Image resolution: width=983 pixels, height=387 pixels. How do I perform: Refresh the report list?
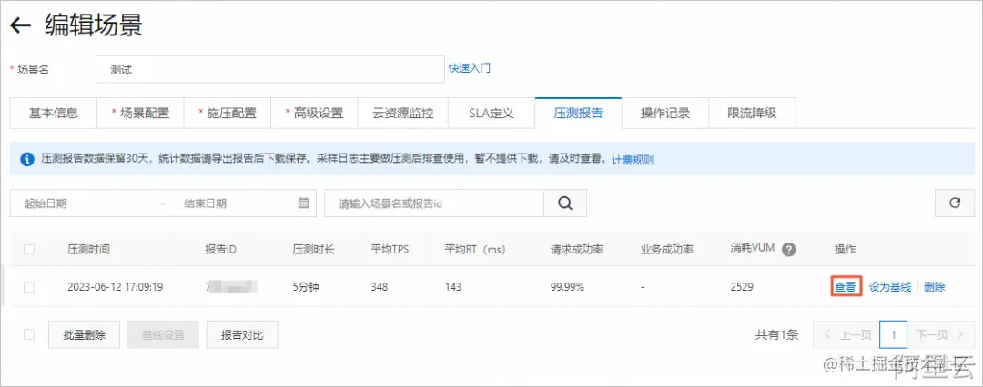(x=955, y=203)
